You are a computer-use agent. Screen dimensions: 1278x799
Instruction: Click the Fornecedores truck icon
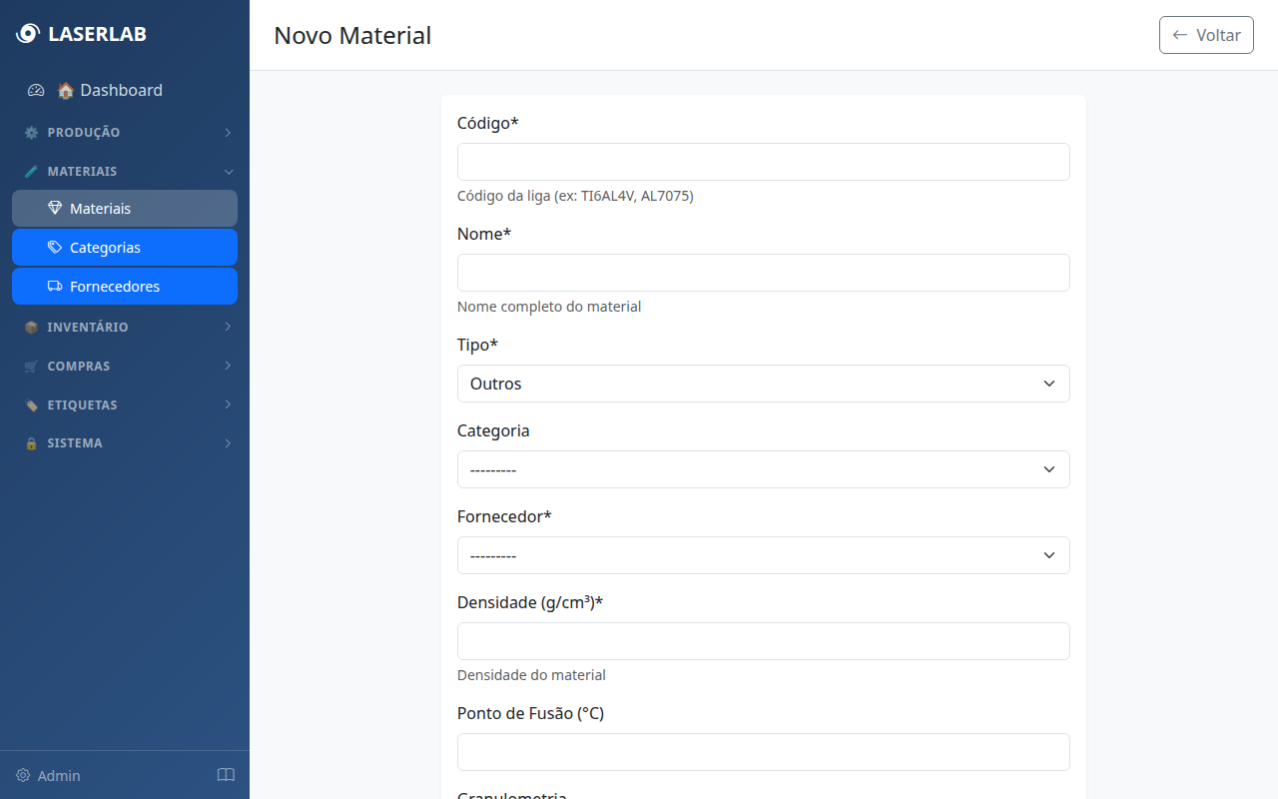coord(55,287)
